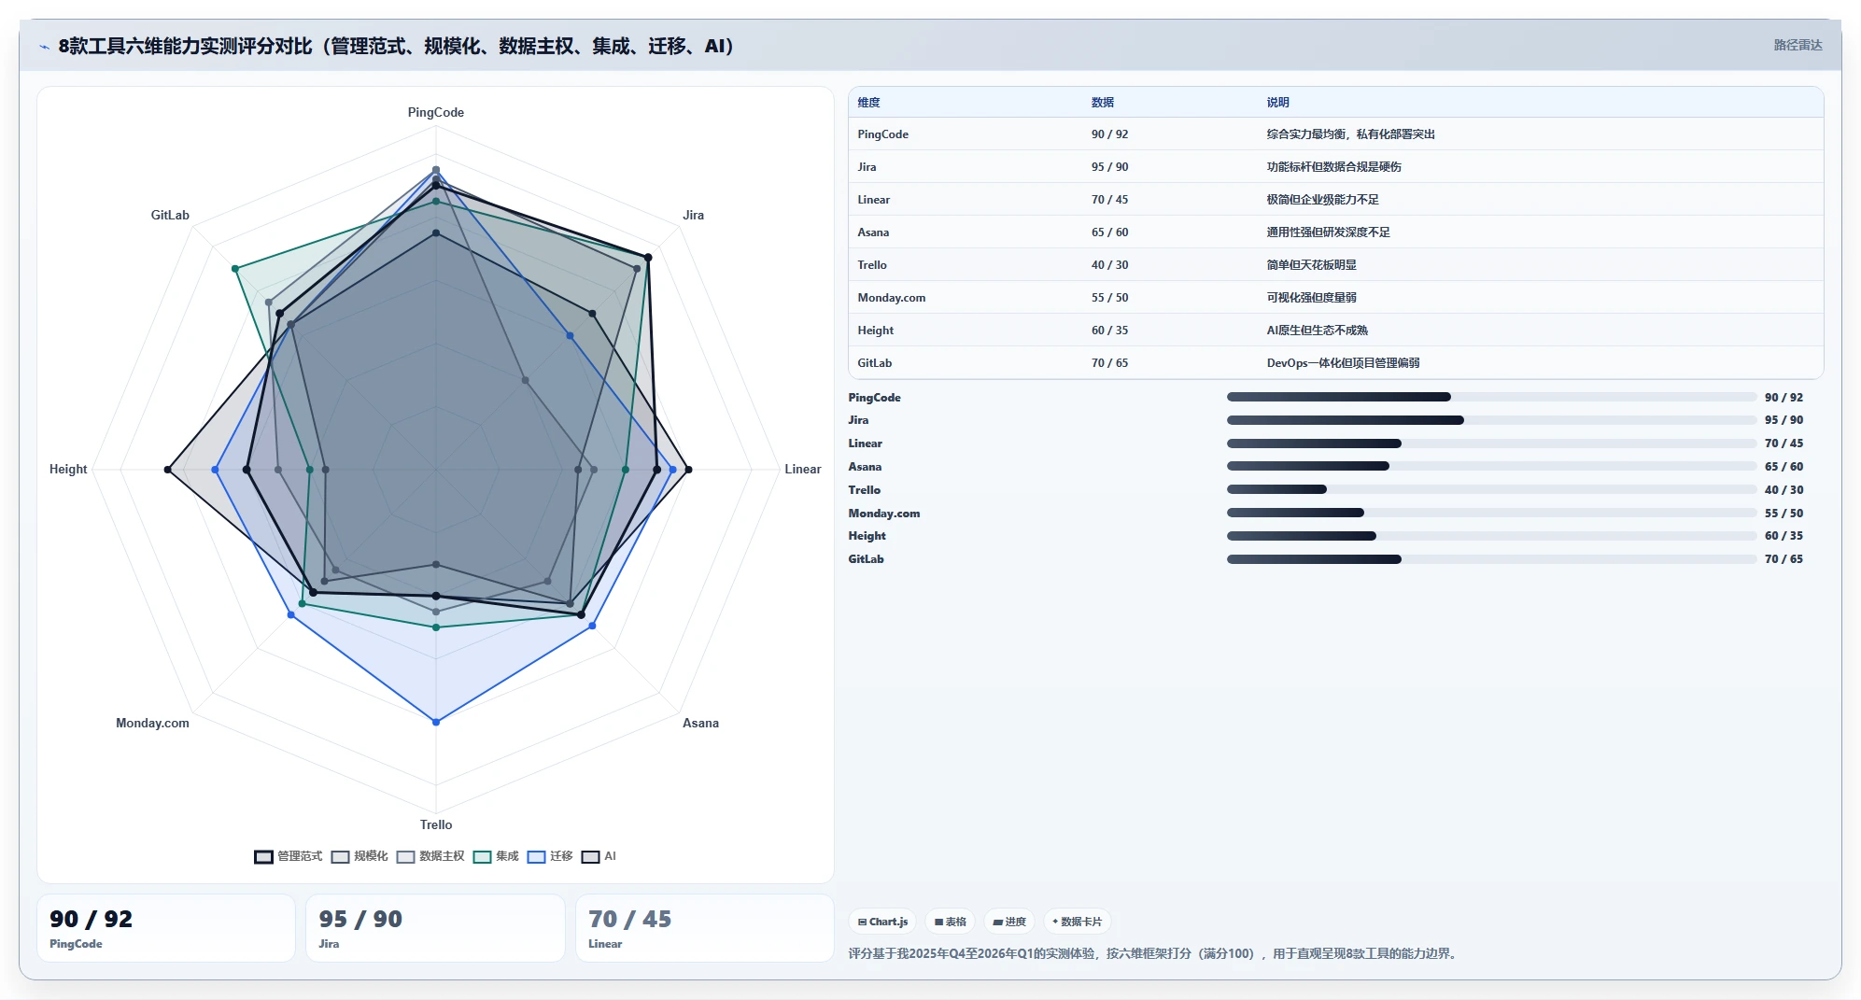Click the Linear progress bar
This screenshot has width=1861, height=1000.
[1491, 444]
